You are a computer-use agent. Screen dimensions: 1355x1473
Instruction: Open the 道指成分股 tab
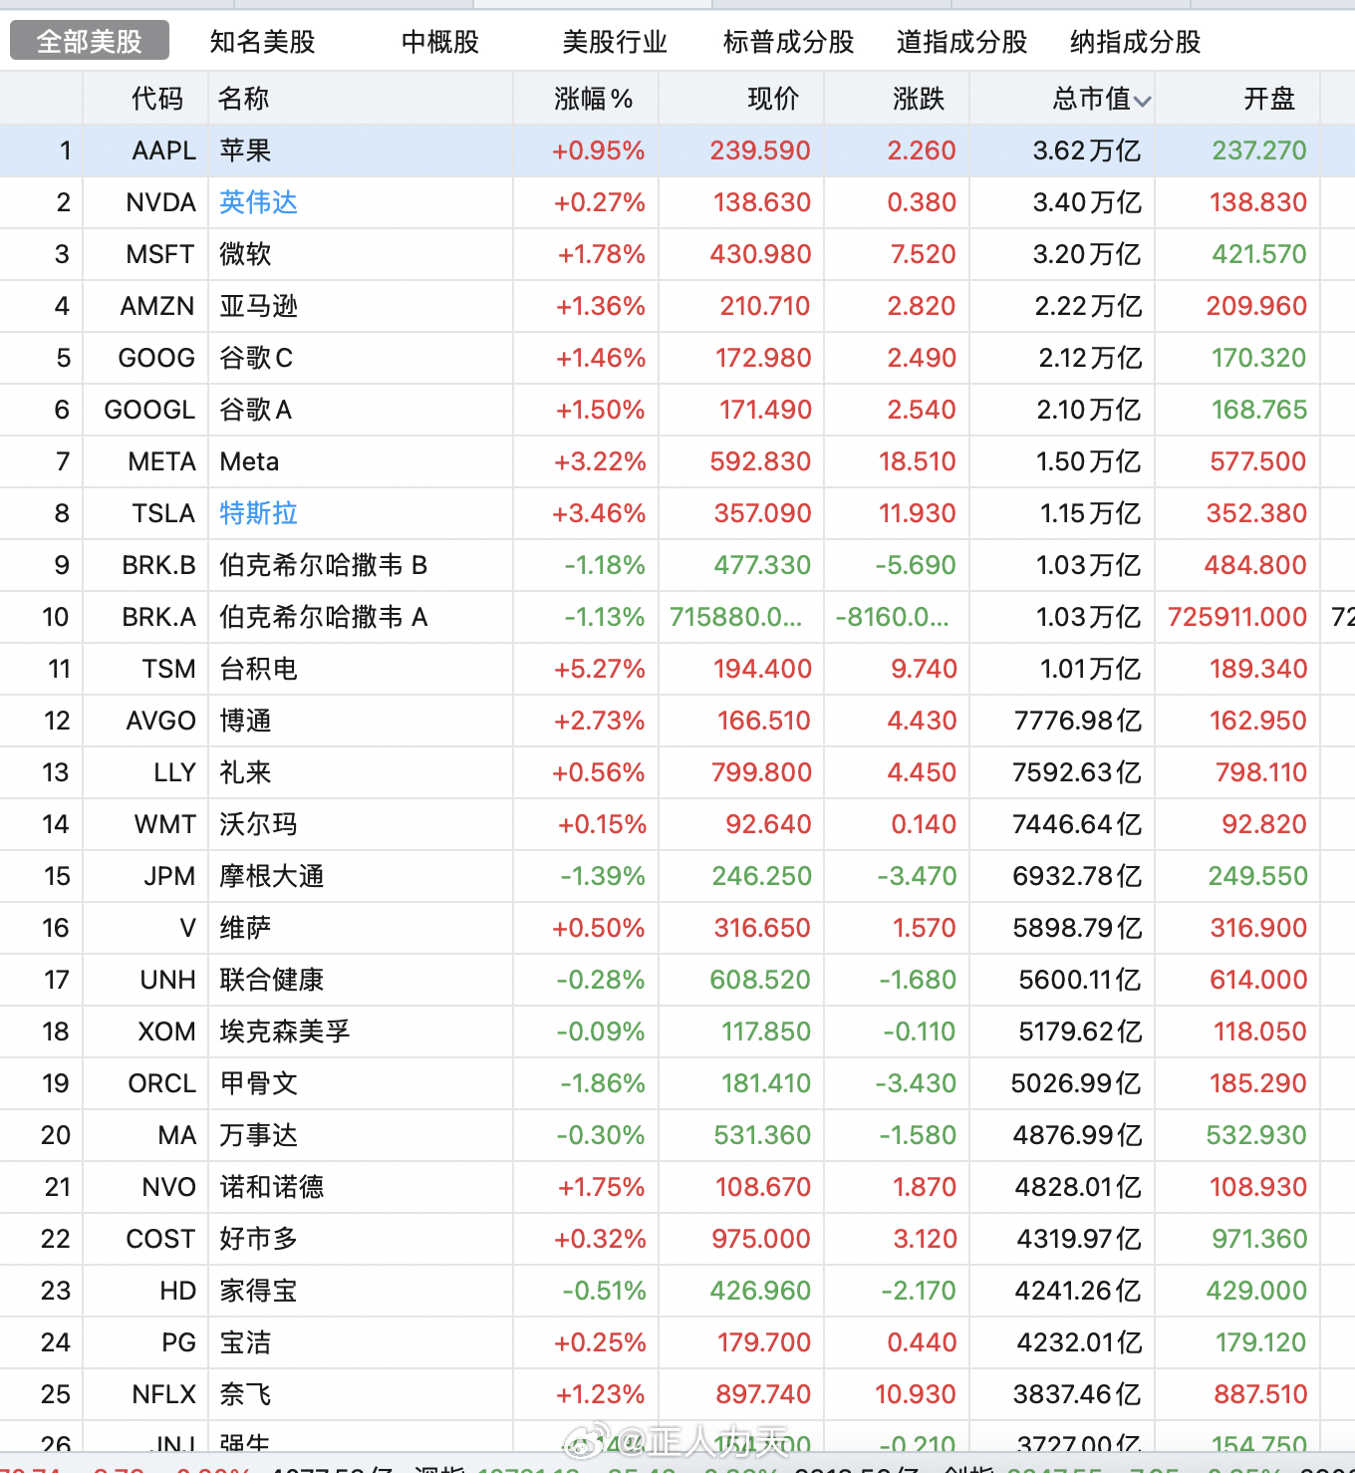[961, 41]
